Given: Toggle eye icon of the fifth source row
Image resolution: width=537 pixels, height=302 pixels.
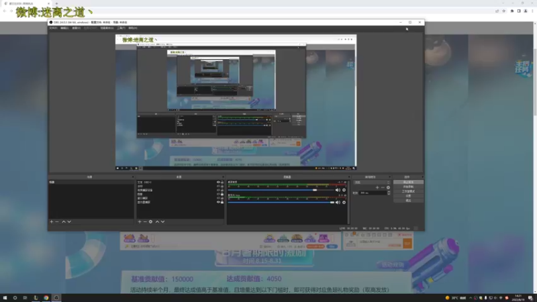Looking at the screenshot, I should tap(218, 198).
